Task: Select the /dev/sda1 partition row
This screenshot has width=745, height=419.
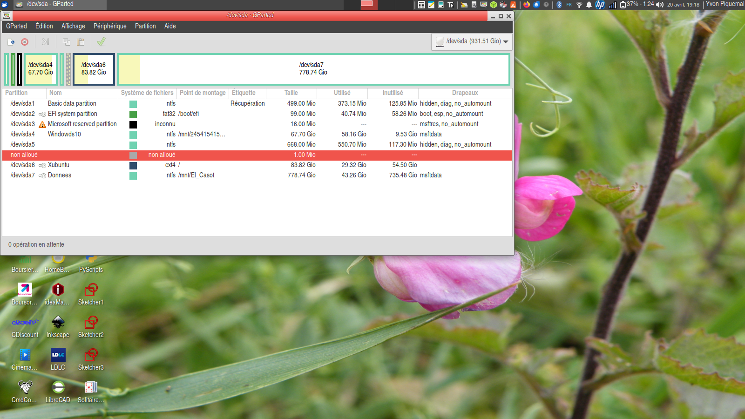Action: pyautogui.click(x=257, y=104)
